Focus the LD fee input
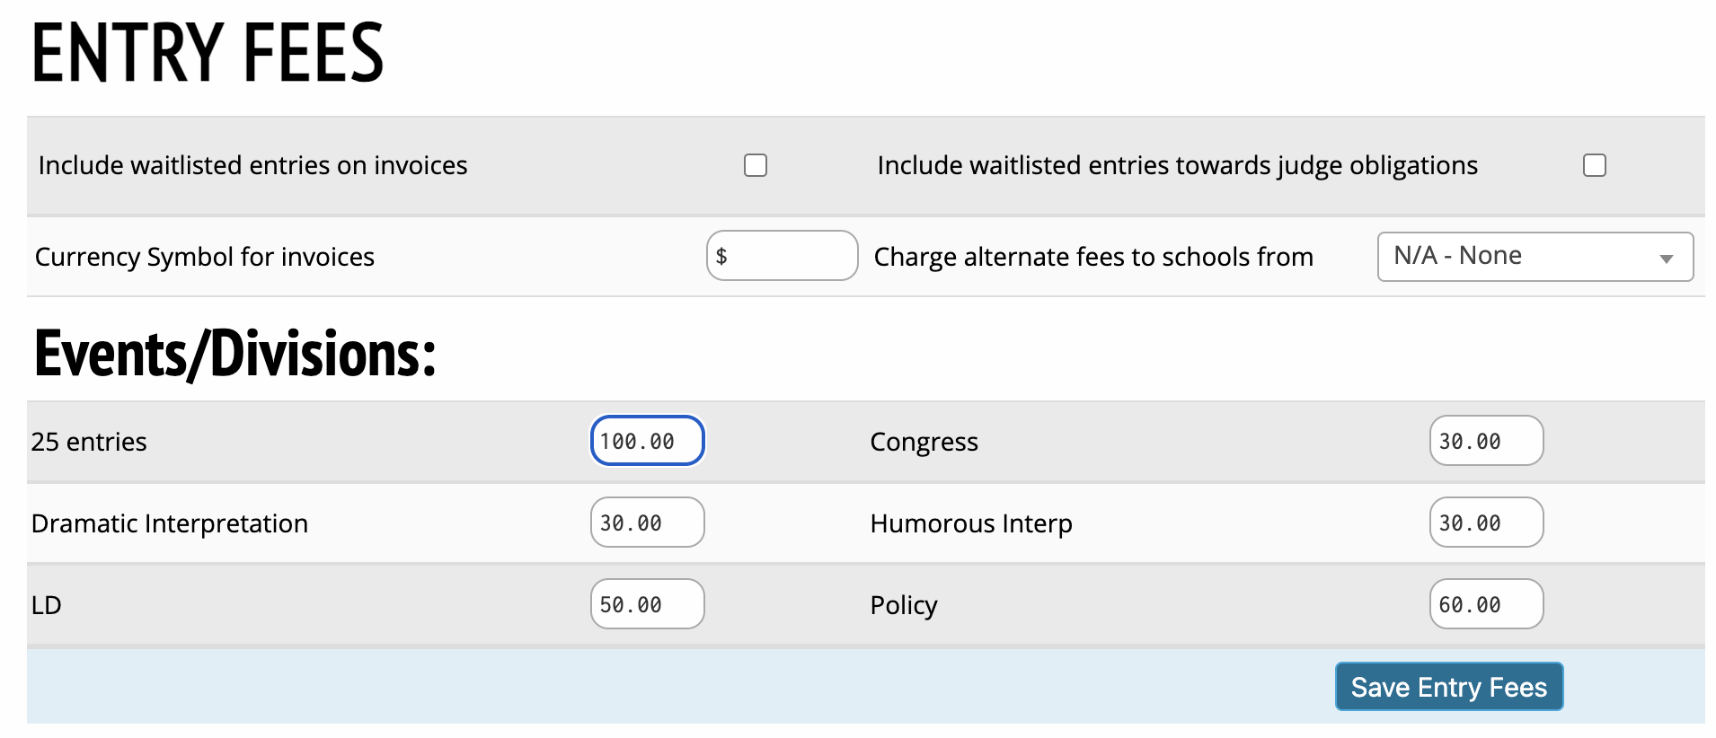This screenshot has width=1716, height=738. 647,604
